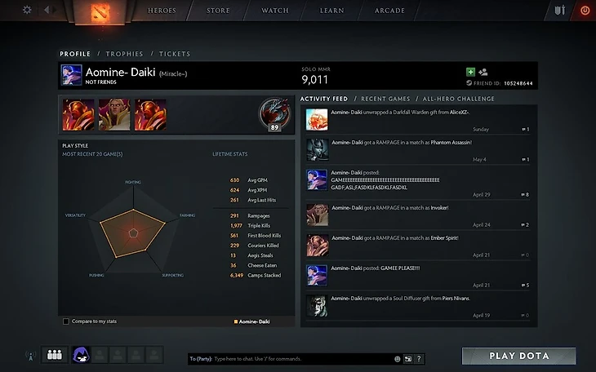Viewport: 596px width, 372px height.
Task: Open the armory icon in top bar
Action: pos(560,10)
